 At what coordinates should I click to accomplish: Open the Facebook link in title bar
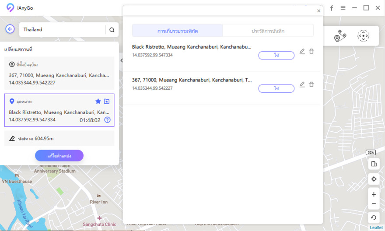[x=332, y=8]
